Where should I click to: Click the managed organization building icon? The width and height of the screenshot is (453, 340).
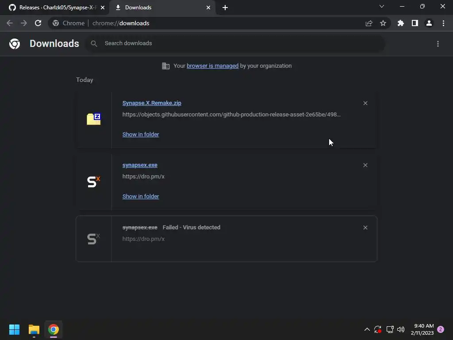pos(166,66)
